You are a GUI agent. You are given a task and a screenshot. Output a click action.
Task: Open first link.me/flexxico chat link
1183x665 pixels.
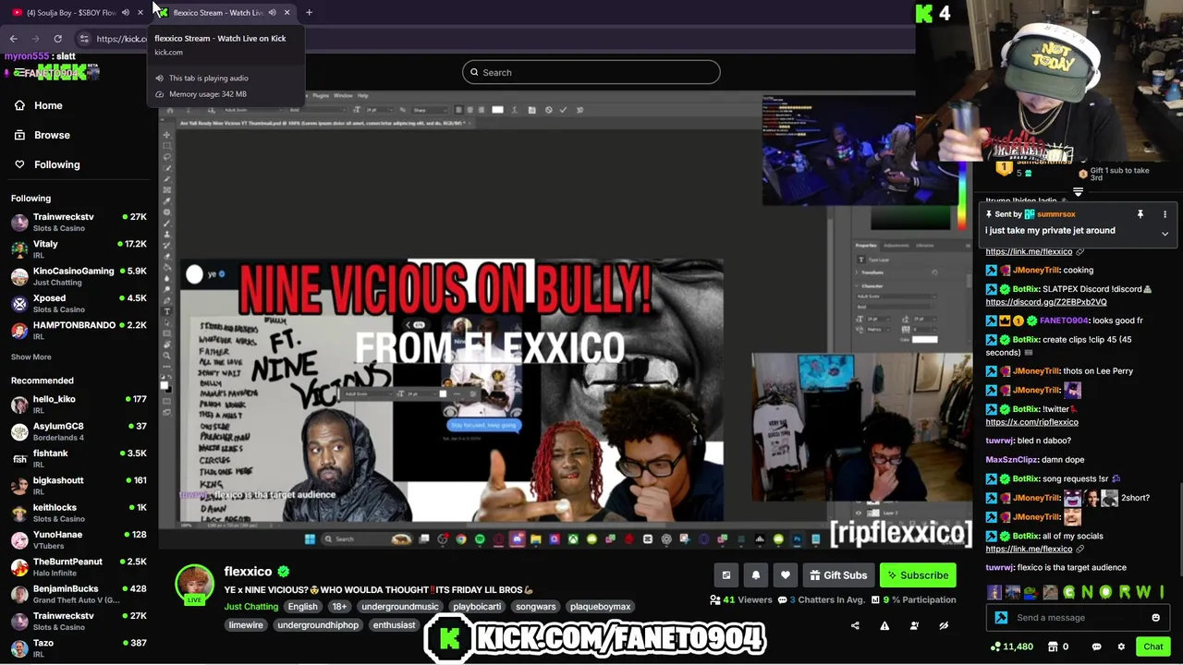[1029, 251]
